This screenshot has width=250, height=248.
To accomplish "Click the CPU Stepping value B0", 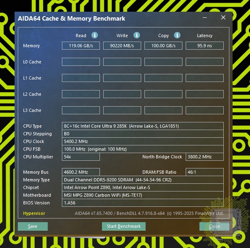I will pyautogui.click(x=143, y=134).
